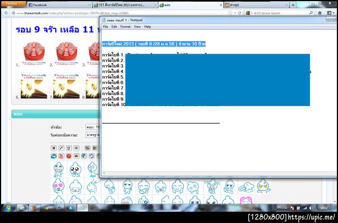Click card image number 7 on the forum

[66, 86]
